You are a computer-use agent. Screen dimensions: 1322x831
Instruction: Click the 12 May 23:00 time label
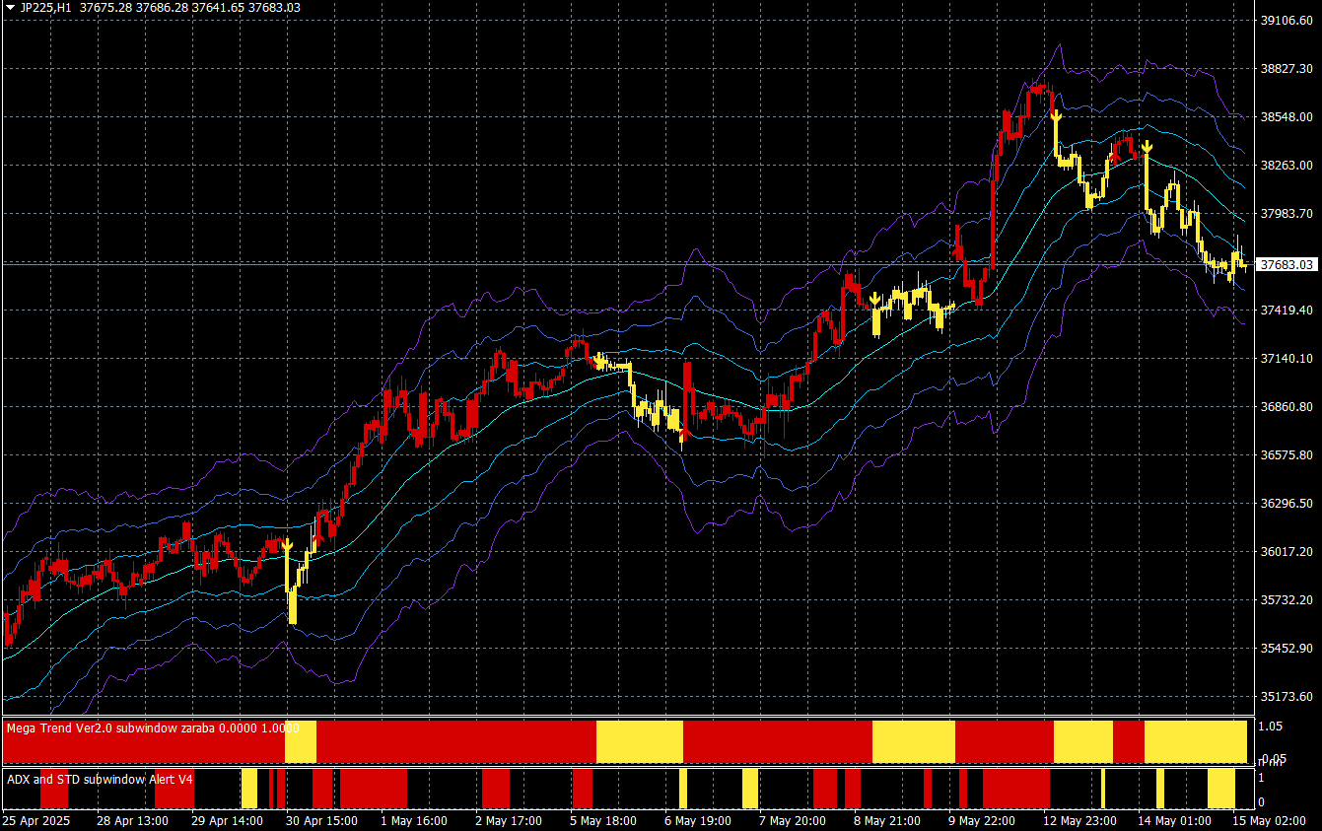point(1080,820)
